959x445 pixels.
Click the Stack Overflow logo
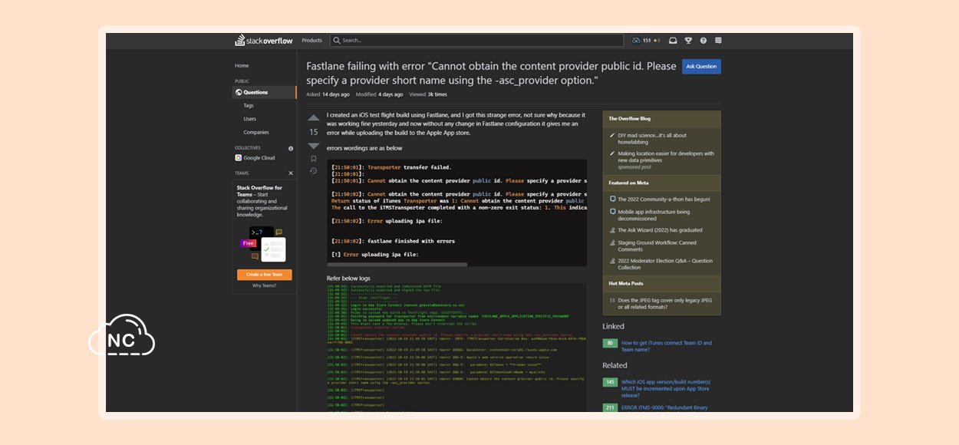[263, 41]
